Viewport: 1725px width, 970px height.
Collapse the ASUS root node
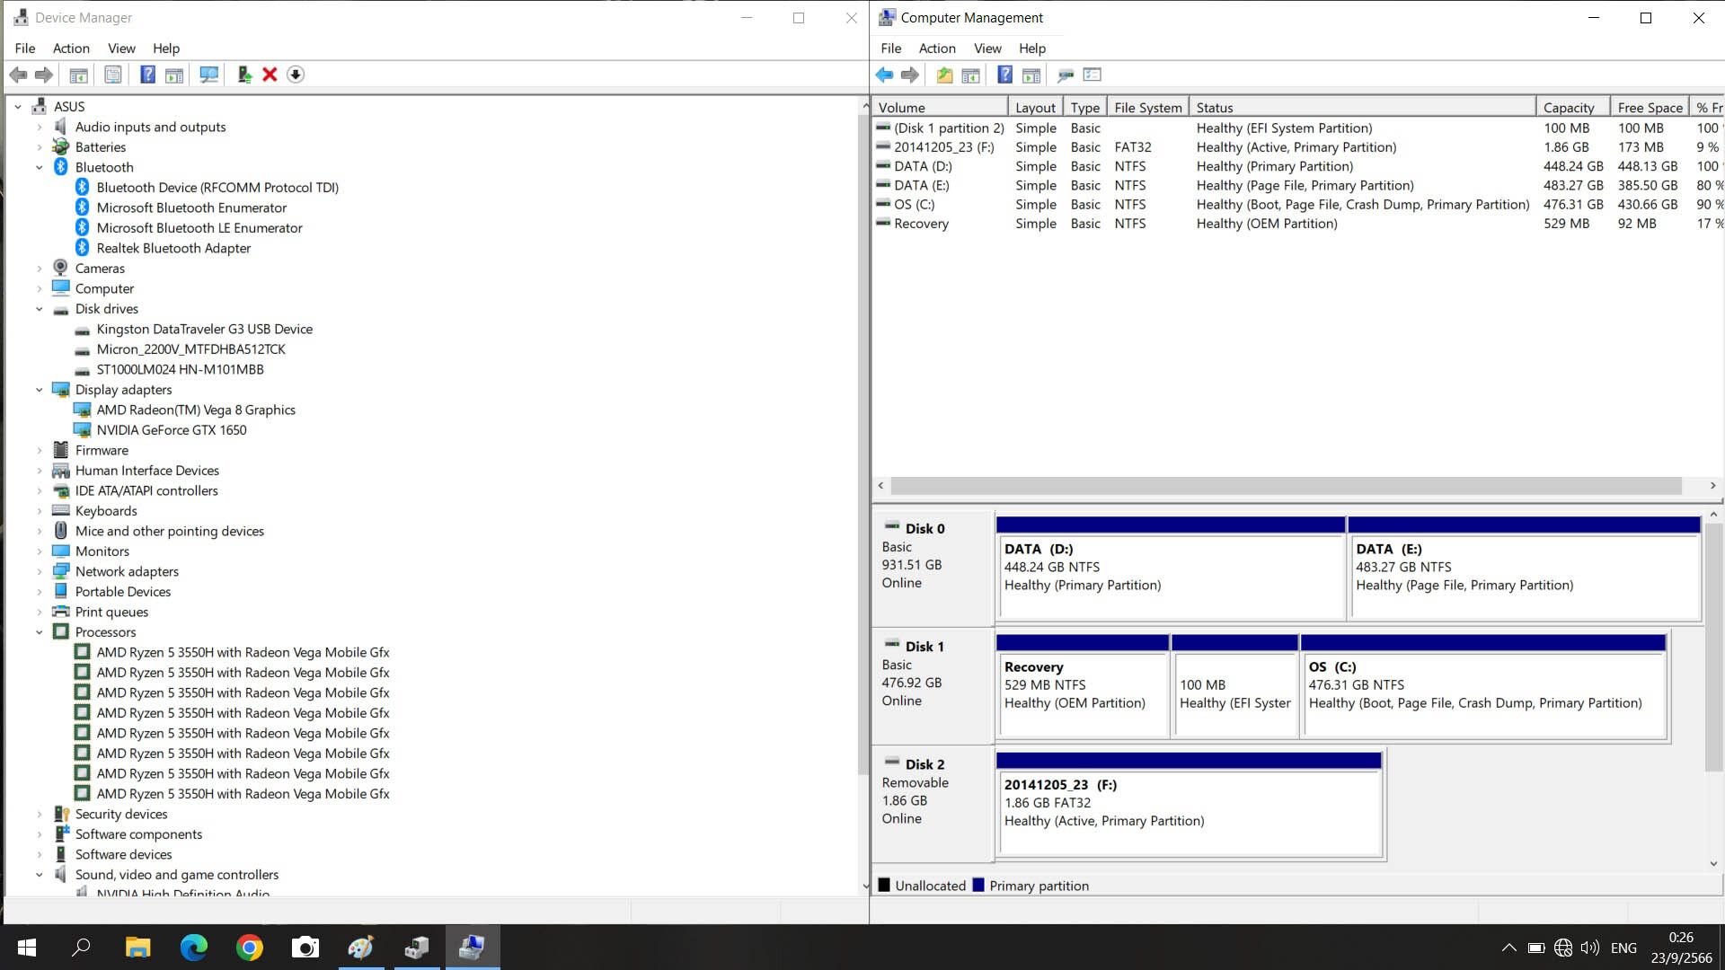coord(18,107)
